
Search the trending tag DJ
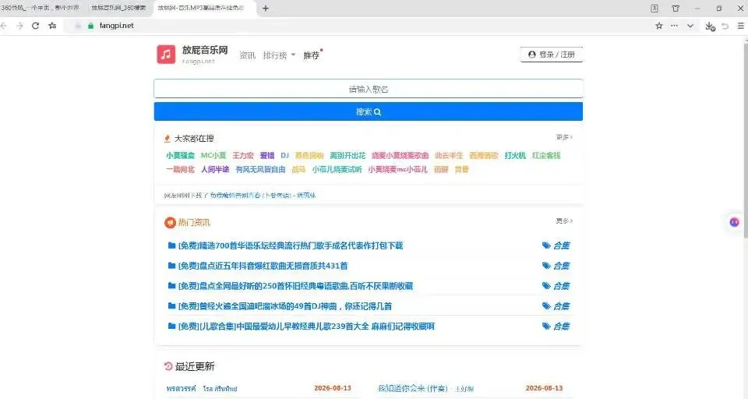coord(285,155)
